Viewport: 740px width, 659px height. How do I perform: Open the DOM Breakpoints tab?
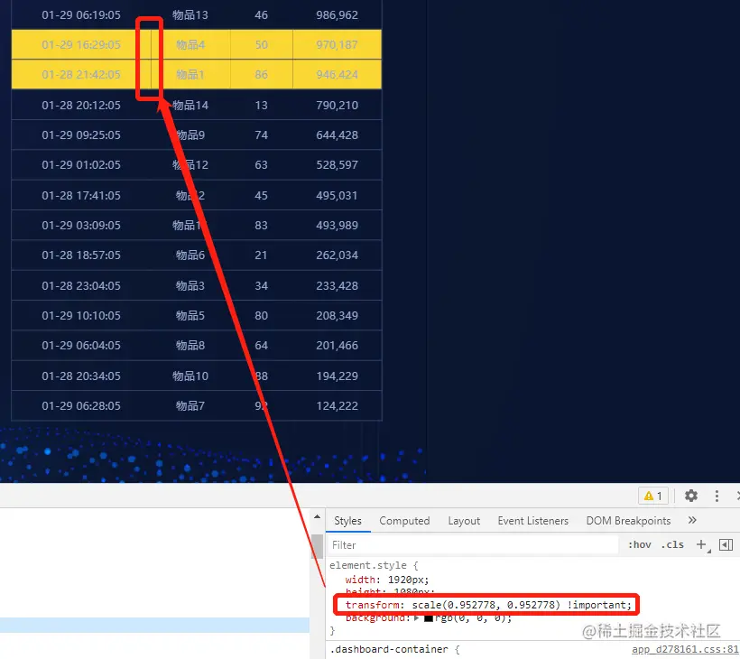(628, 521)
